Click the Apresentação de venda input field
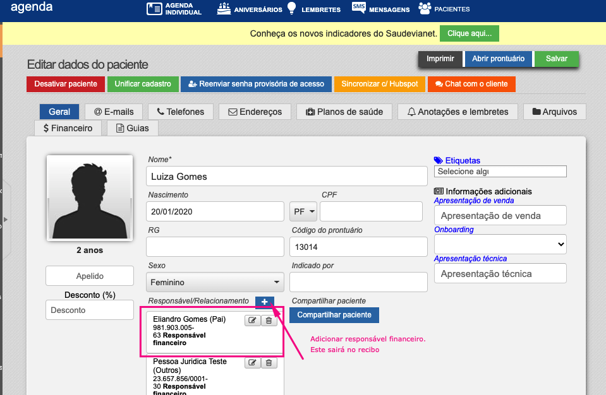Viewport: 606px width, 395px height. click(500, 215)
